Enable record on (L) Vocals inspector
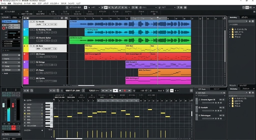The image size is (256, 140). [4, 28]
